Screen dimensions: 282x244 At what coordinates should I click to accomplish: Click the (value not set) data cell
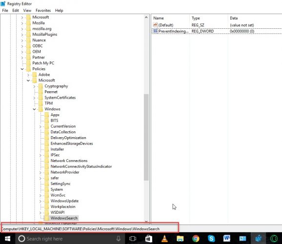(x=242, y=25)
